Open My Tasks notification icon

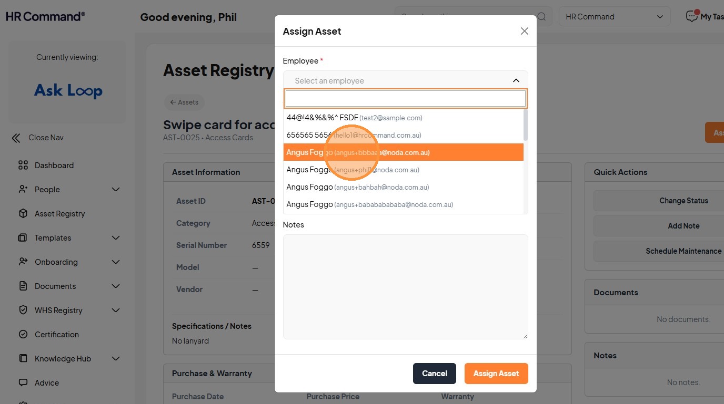pyautogui.click(x=692, y=17)
